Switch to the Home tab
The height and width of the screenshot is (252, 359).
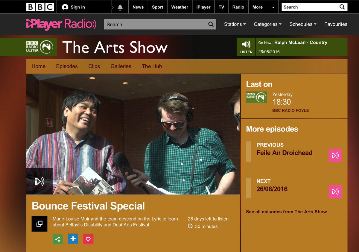coord(39,66)
